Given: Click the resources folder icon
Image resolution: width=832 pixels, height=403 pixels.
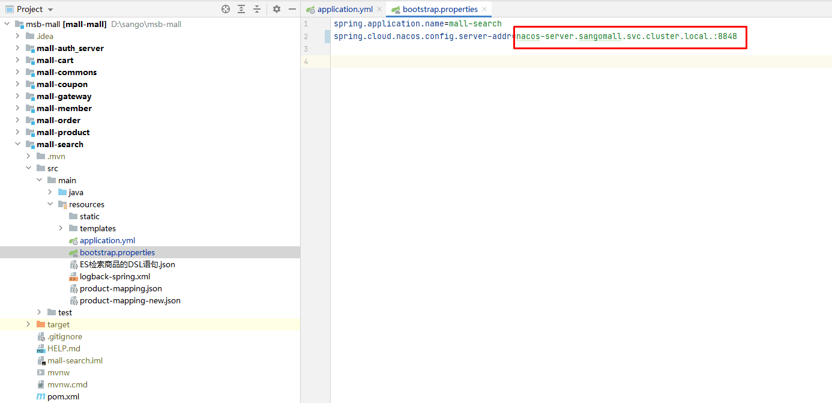Looking at the screenshot, I should pyautogui.click(x=62, y=204).
